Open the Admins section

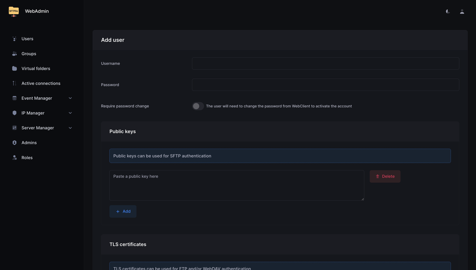(x=29, y=143)
